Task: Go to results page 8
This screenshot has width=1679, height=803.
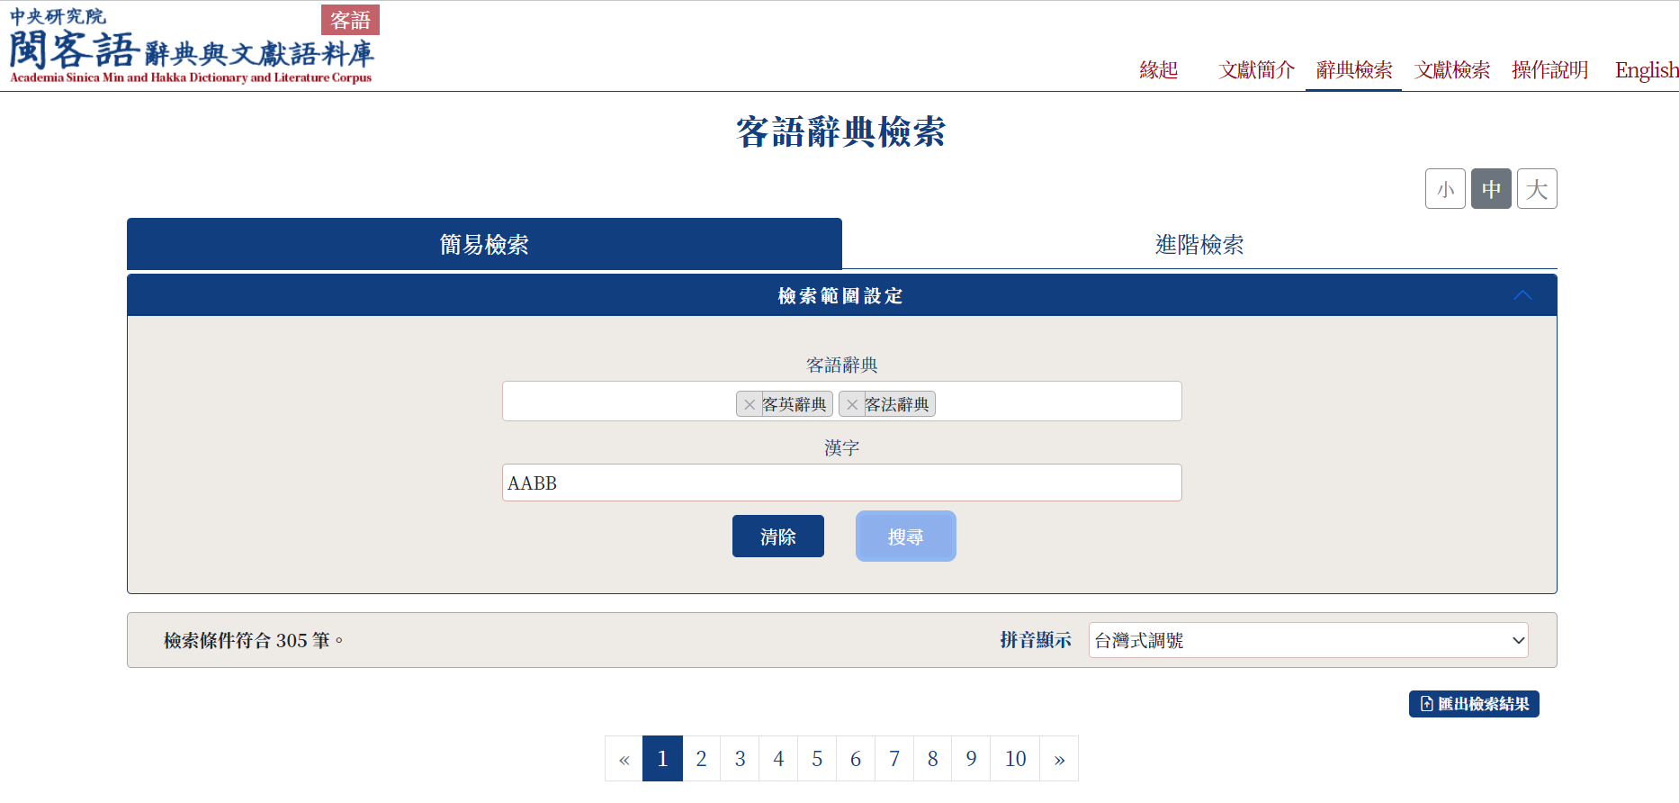Action: [933, 759]
